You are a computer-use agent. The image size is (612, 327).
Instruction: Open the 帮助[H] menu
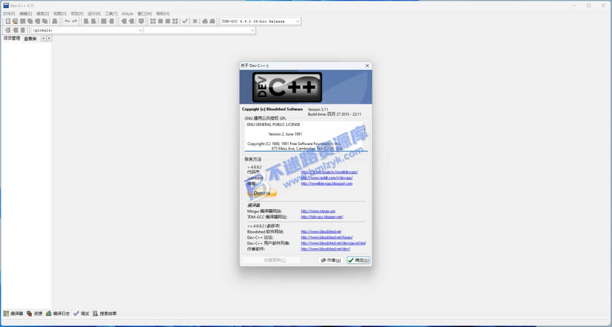click(x=163, y=14)
